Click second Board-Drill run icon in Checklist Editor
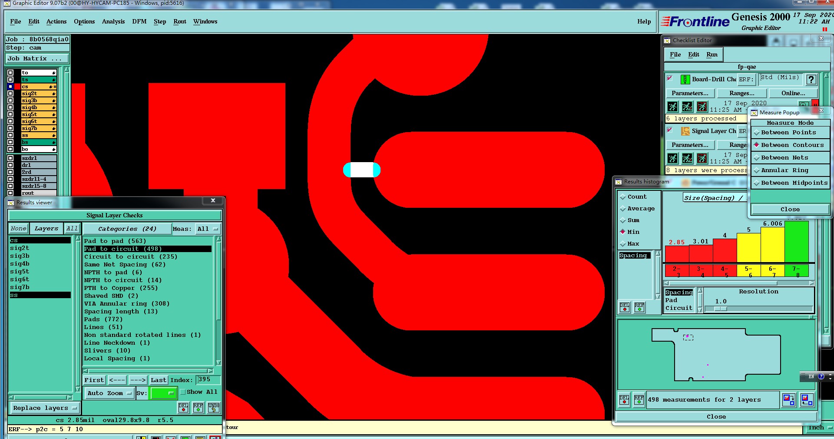The width and height of the screenshot is (834, 439). tap(687, 106)
